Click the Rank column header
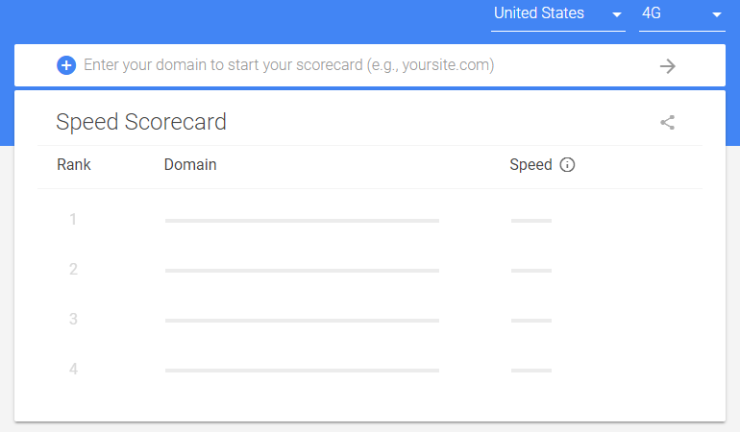The width and height of the screenshot is (740, 432). point(74,164)
